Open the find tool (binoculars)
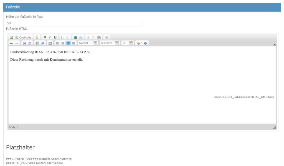This screenshot has height=166, width=284. [x=24, y=43]
